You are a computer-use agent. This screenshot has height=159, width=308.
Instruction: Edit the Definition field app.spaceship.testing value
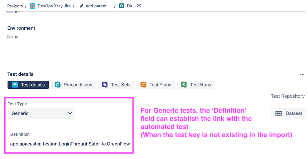pos(70,144)
